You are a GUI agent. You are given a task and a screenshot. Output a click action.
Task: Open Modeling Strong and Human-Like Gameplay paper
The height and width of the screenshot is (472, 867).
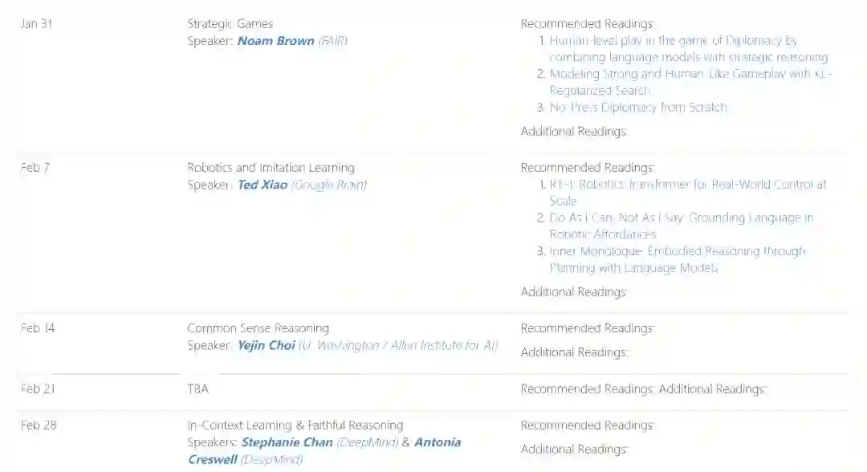pos(690,75)
